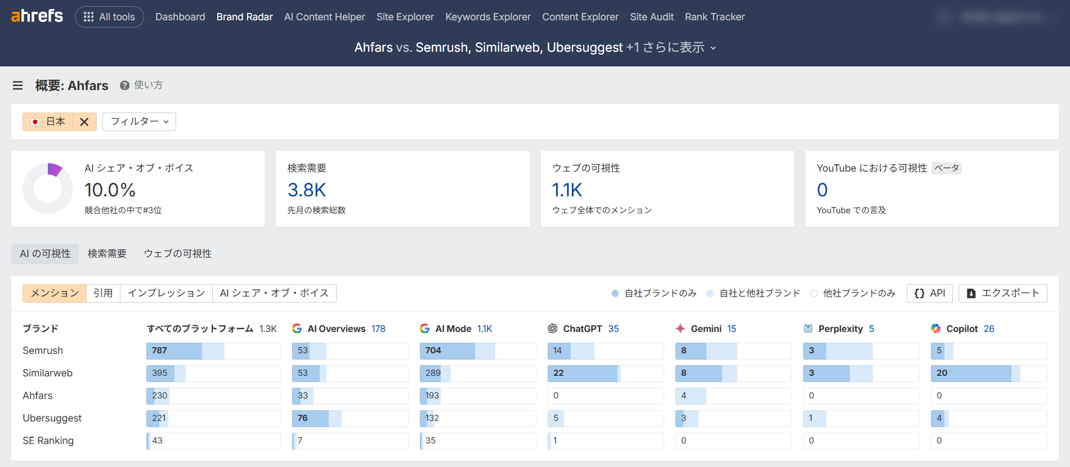Click Semrush AI Mode bar 704
Viewport: 1070px width, 467px height.
point(478,351)
